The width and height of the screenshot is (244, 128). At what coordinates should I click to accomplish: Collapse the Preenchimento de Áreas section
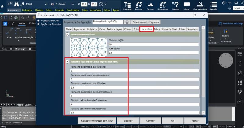[67, 35]
